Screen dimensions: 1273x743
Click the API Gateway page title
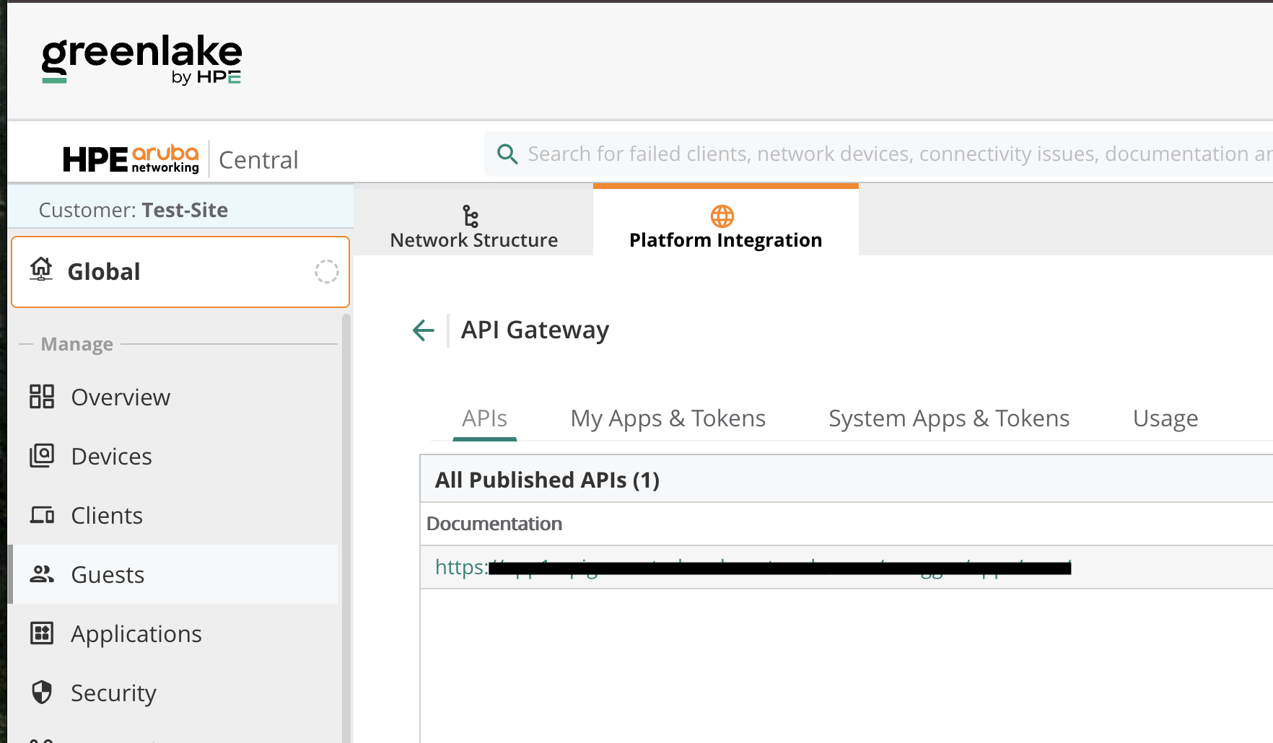(x=535, y=330)
